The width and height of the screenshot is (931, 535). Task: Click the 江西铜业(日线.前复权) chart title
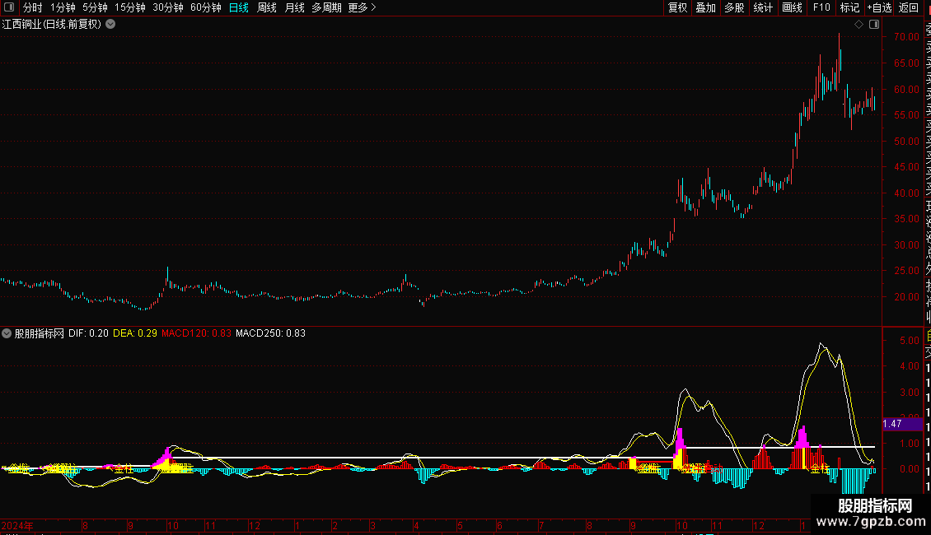[x=52, y=25]
